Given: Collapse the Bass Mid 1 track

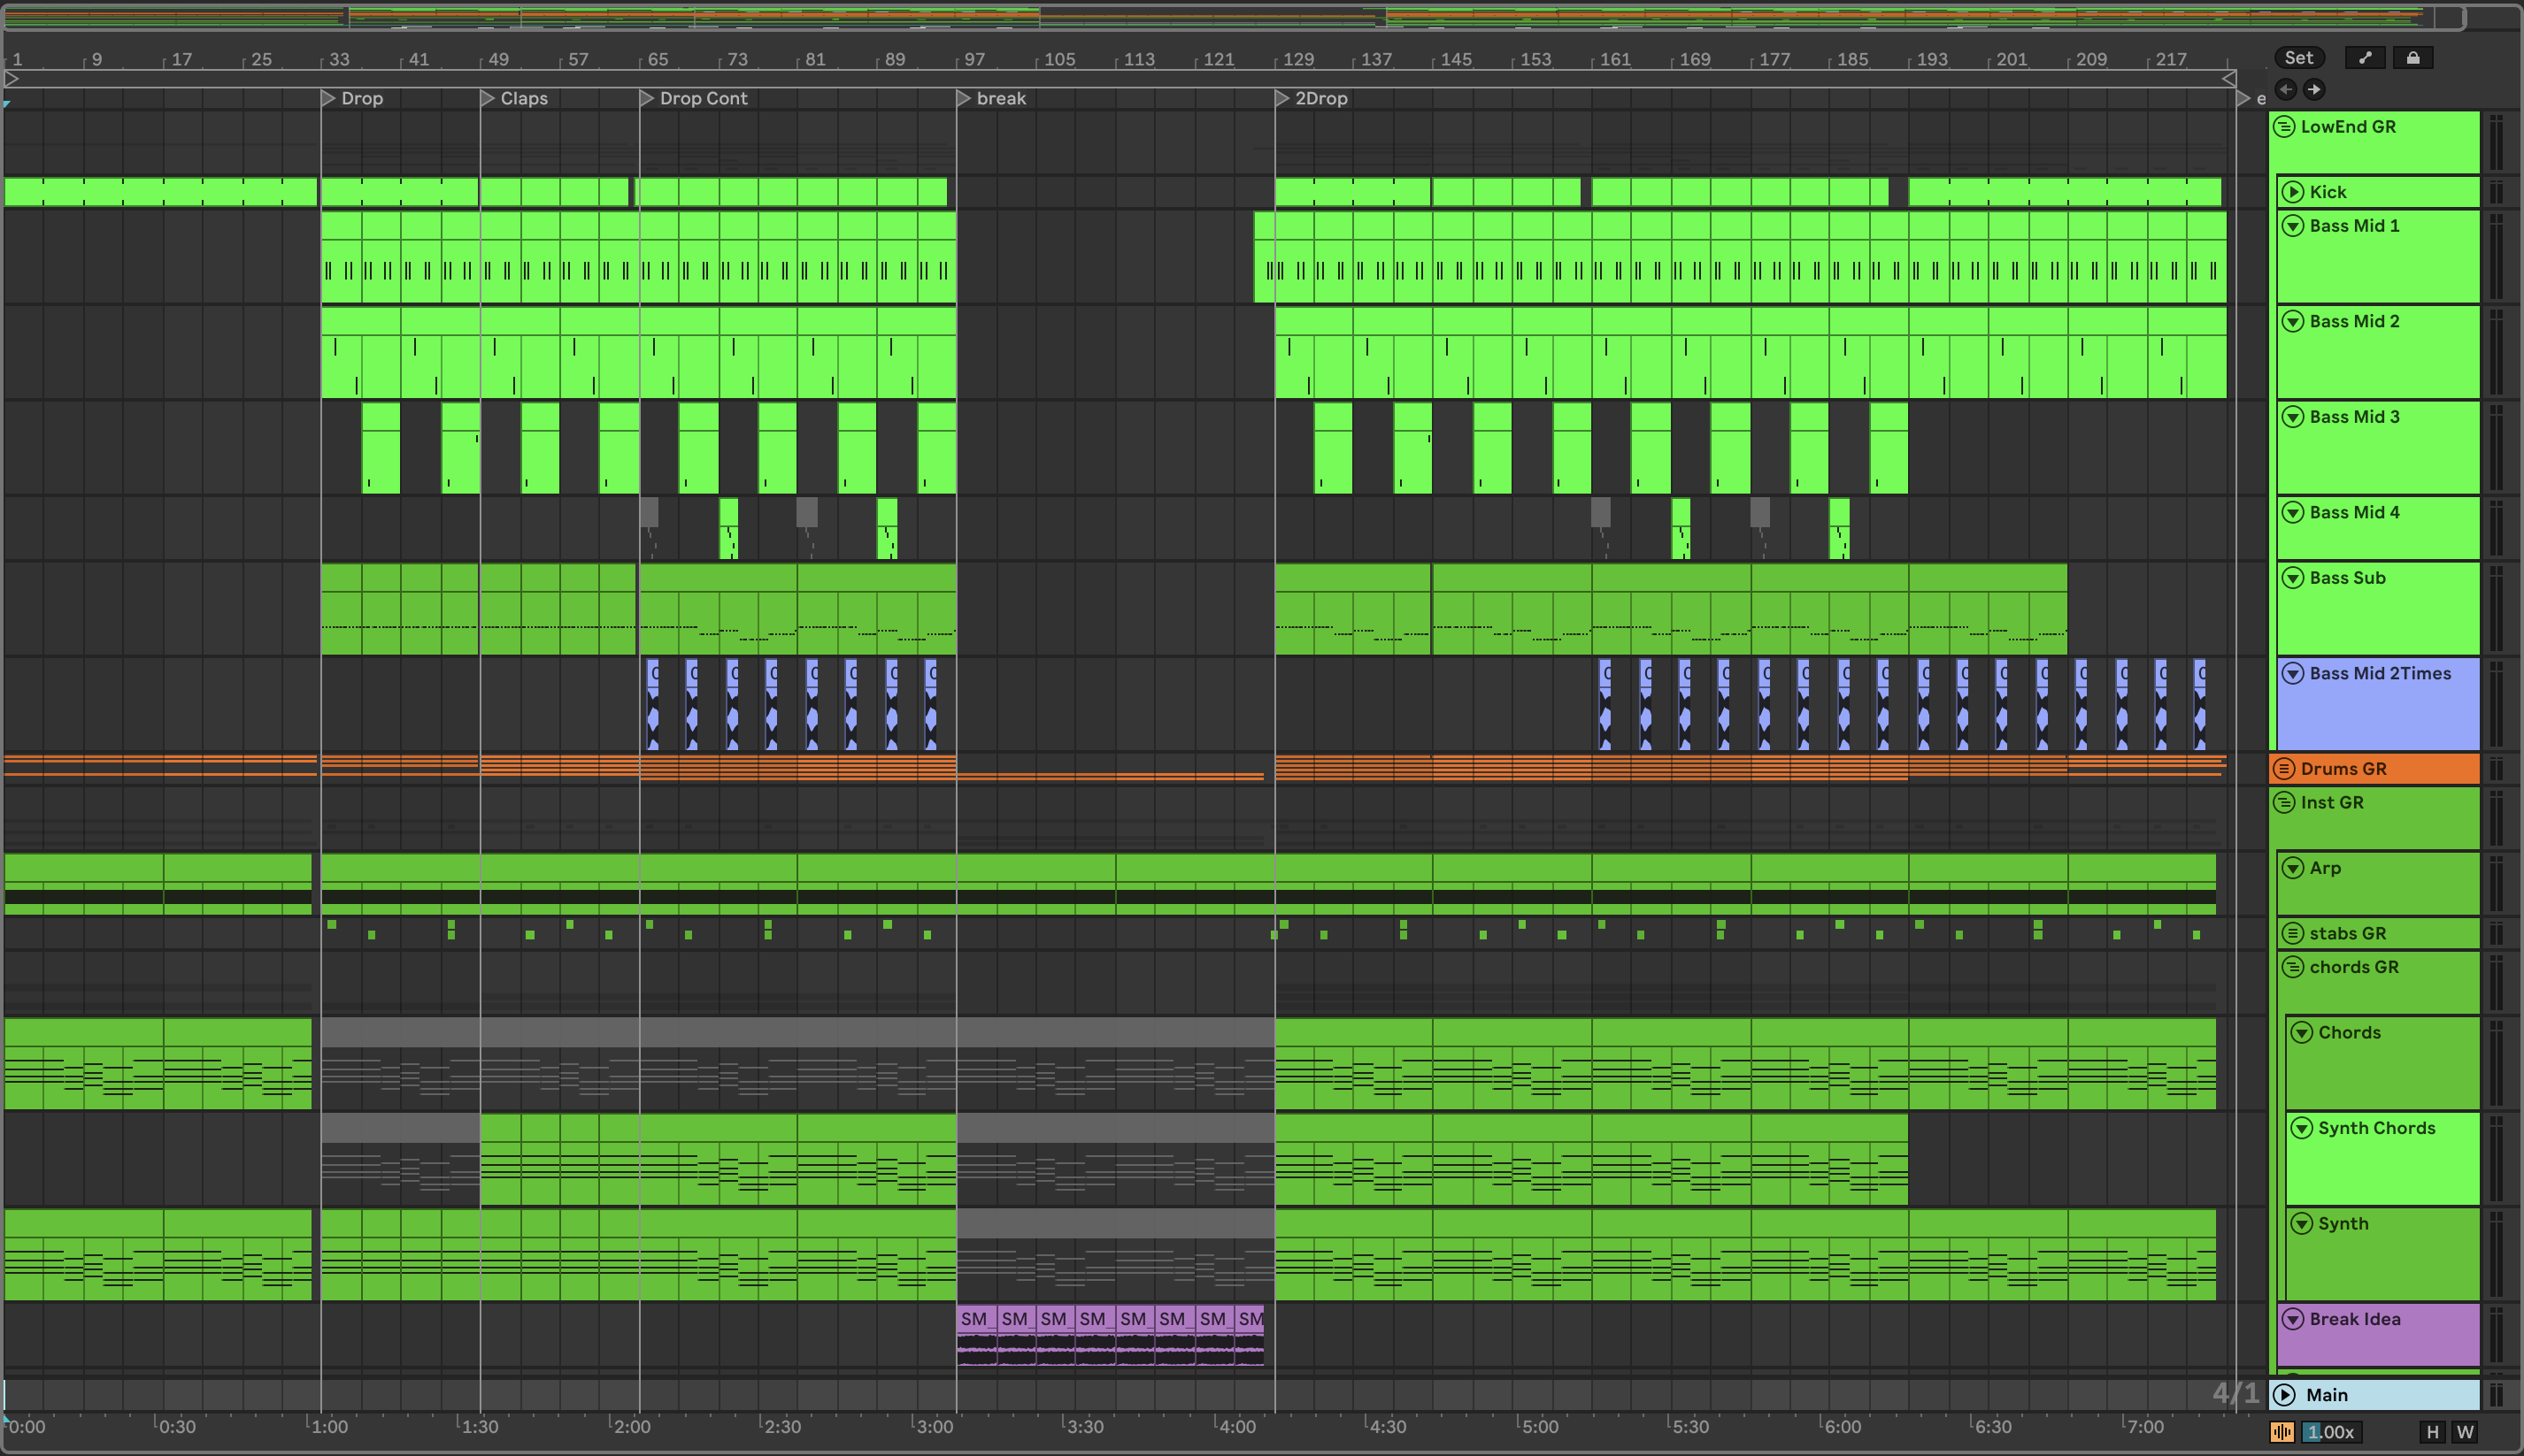Looking at the screenshot, I should pyautogui.click(x=2293, y=226).
